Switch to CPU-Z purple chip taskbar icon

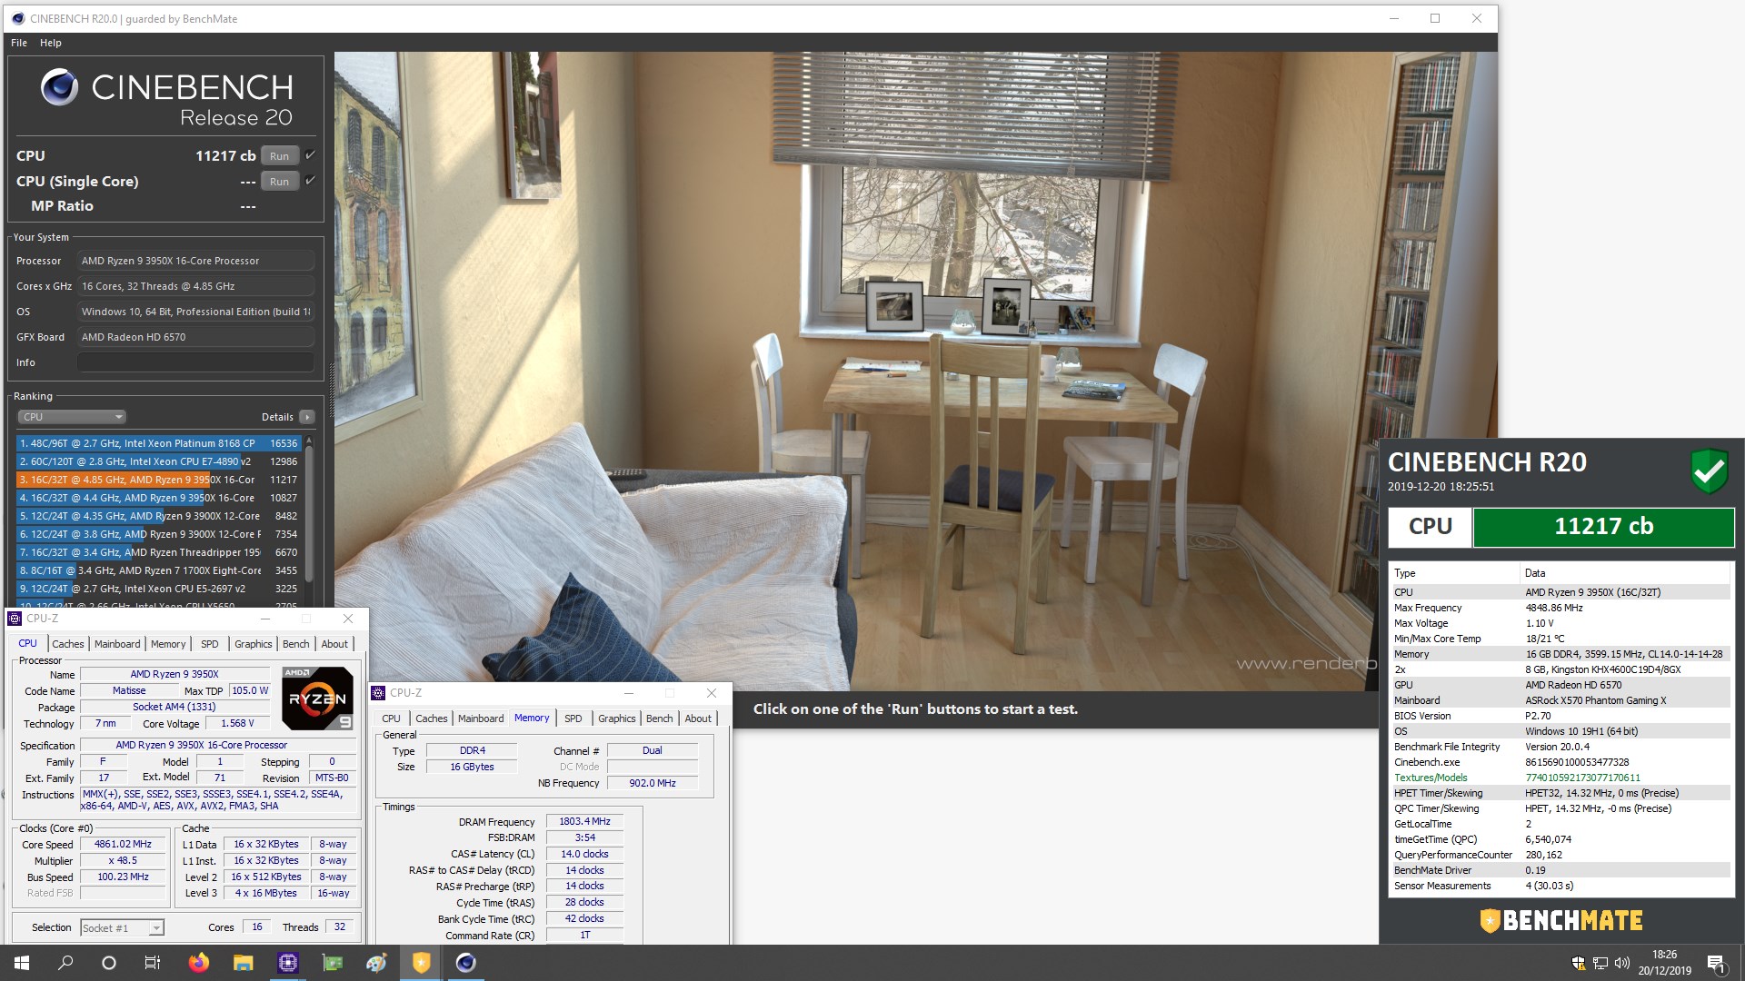pyautogui.click(x=287, y=963)
